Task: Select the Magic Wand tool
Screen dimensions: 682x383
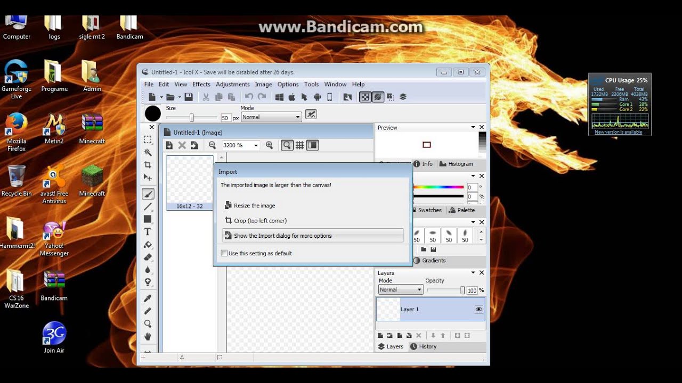Action: (x=148, y=153)
